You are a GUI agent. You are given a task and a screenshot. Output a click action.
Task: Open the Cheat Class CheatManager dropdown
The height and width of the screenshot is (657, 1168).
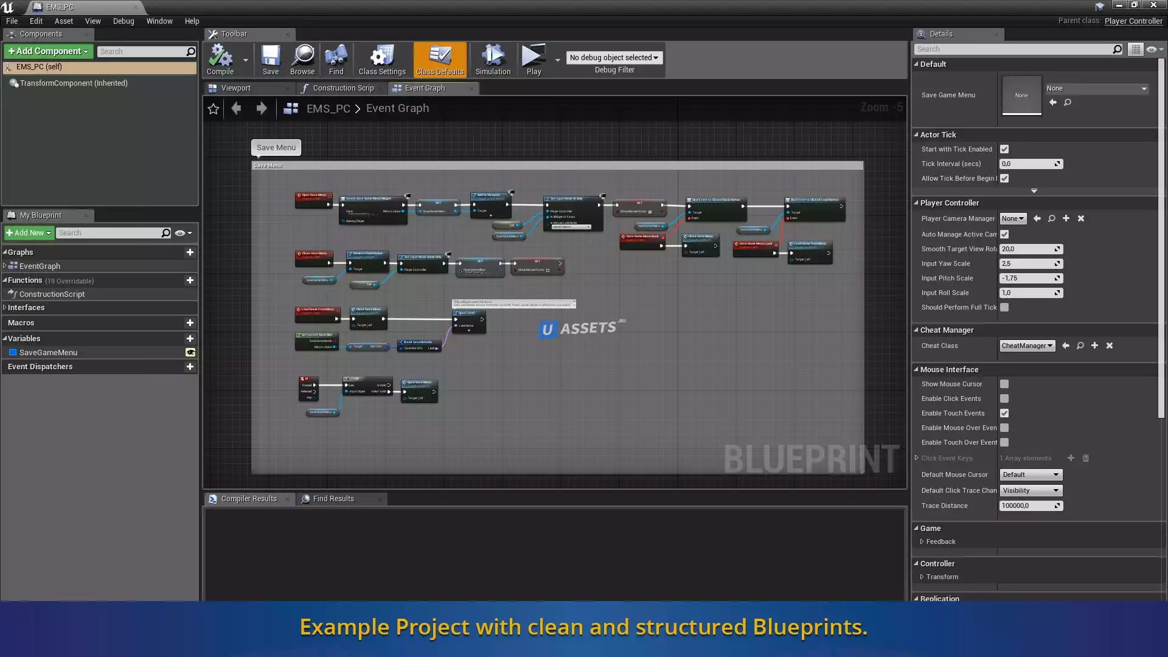point(1027,346)
